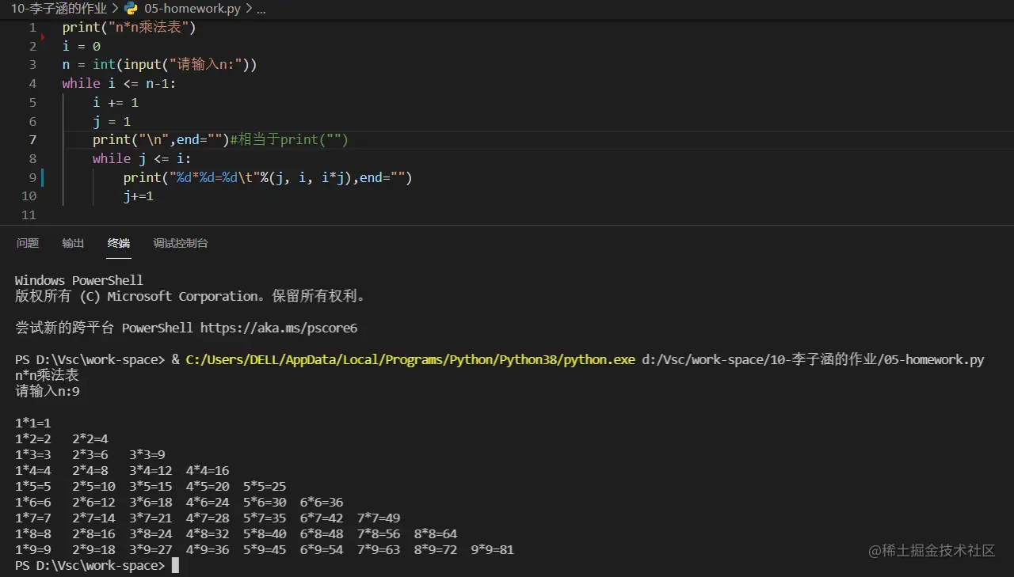The width and height of the screenshot is (1014, 577).
Task: Click line number 1 in the editor gutter
Action: coord(32,28)
